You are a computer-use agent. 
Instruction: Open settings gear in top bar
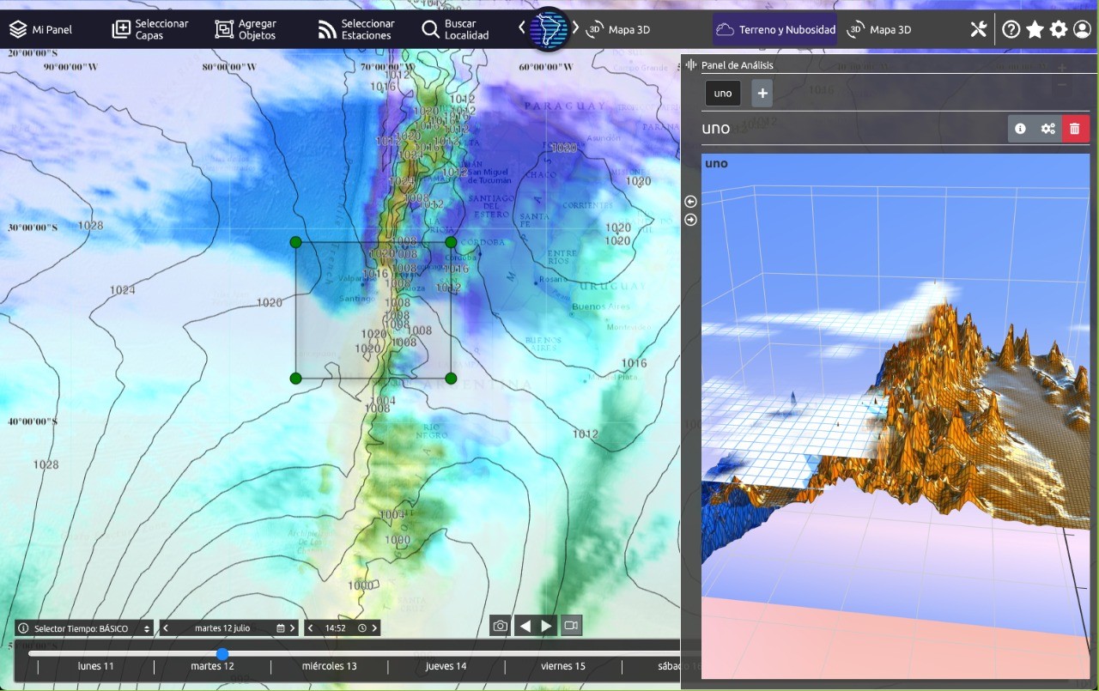1059,29
